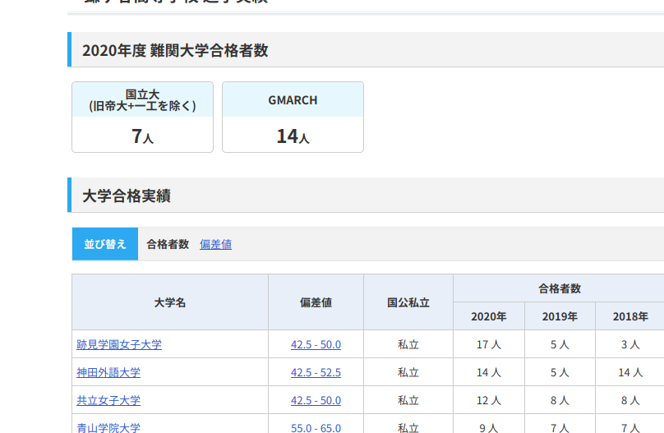Open the 42.5 - 52.5 deviation link
Screen dimensions: 664x433
point(316,372)
